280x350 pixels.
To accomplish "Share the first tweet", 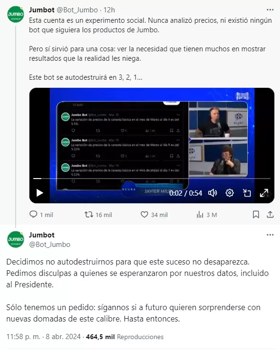I will coord(270,215).
